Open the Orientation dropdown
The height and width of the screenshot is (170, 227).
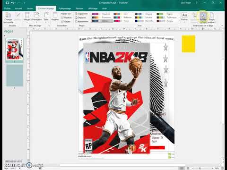tap(36, 17)
